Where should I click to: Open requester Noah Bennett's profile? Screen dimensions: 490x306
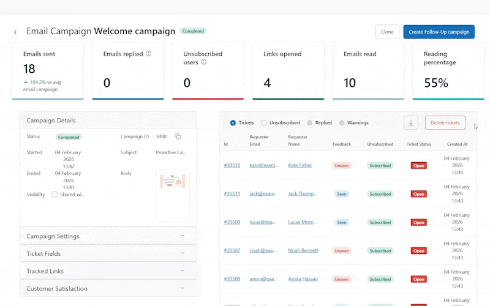[303, 250]
